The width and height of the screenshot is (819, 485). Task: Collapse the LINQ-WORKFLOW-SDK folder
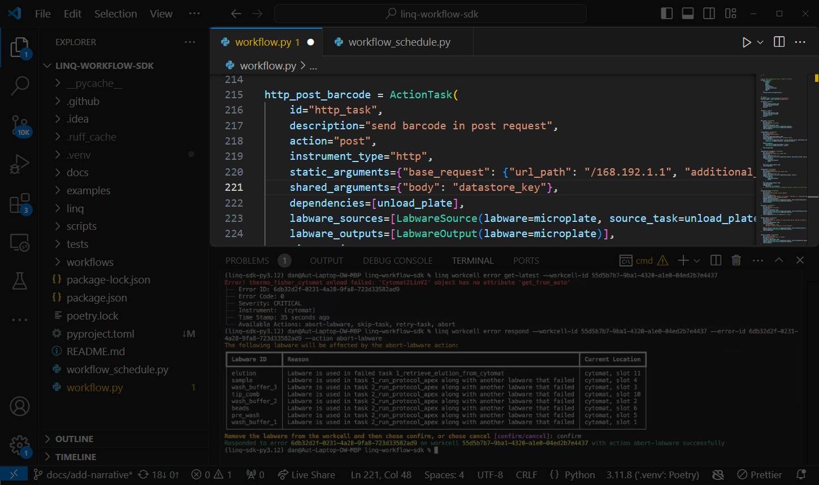pos(47,65)
